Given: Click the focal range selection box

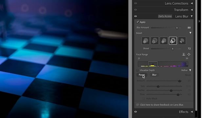Looking at the screenshot, I should 153,64.
